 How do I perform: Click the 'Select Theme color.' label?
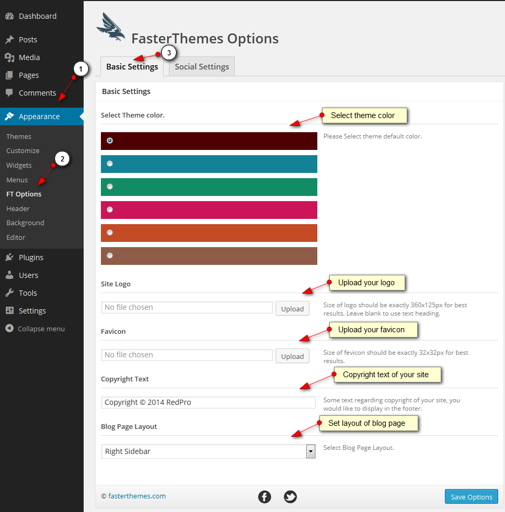(x=133, y=115)
